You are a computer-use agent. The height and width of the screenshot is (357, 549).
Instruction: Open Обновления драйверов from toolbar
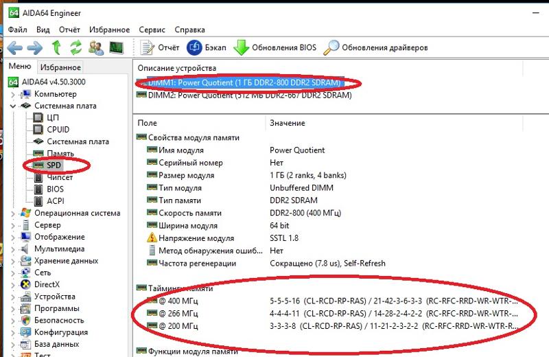[375, 47]
